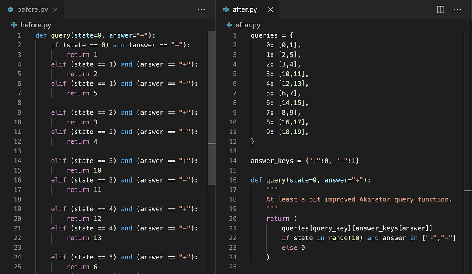Click the Python icon on the after.py tab
472x274 pixels.
coord(226,10)
